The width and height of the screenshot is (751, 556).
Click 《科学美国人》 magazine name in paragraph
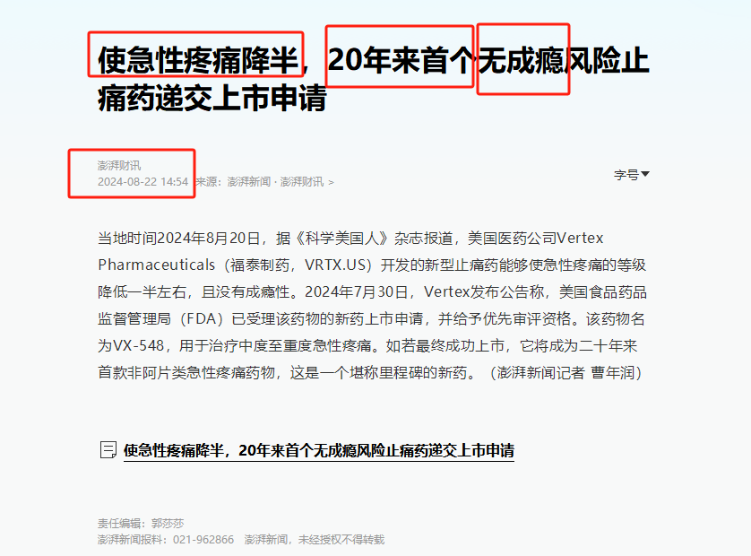click(x=342, y=239)
